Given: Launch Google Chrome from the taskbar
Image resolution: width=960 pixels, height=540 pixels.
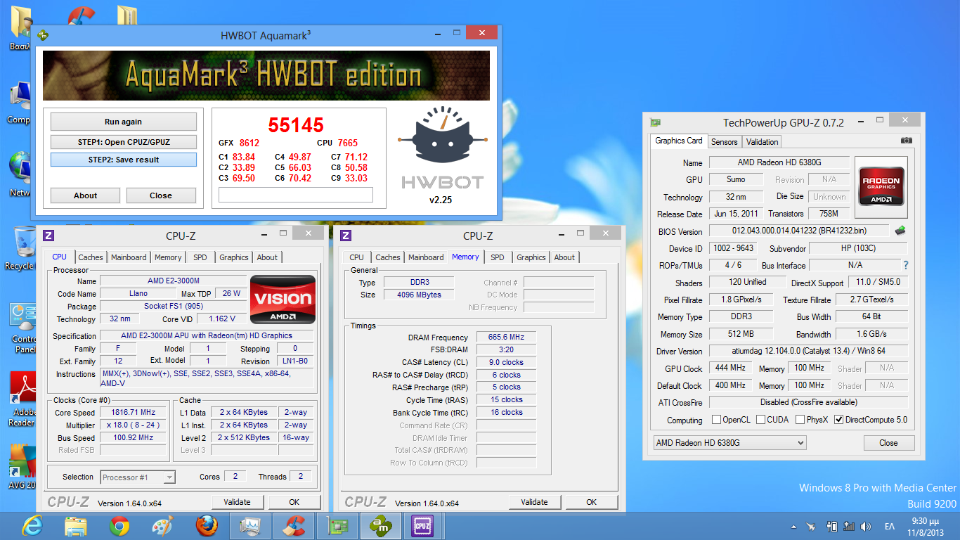Looking at the screenshot, I should click(119, 525).
